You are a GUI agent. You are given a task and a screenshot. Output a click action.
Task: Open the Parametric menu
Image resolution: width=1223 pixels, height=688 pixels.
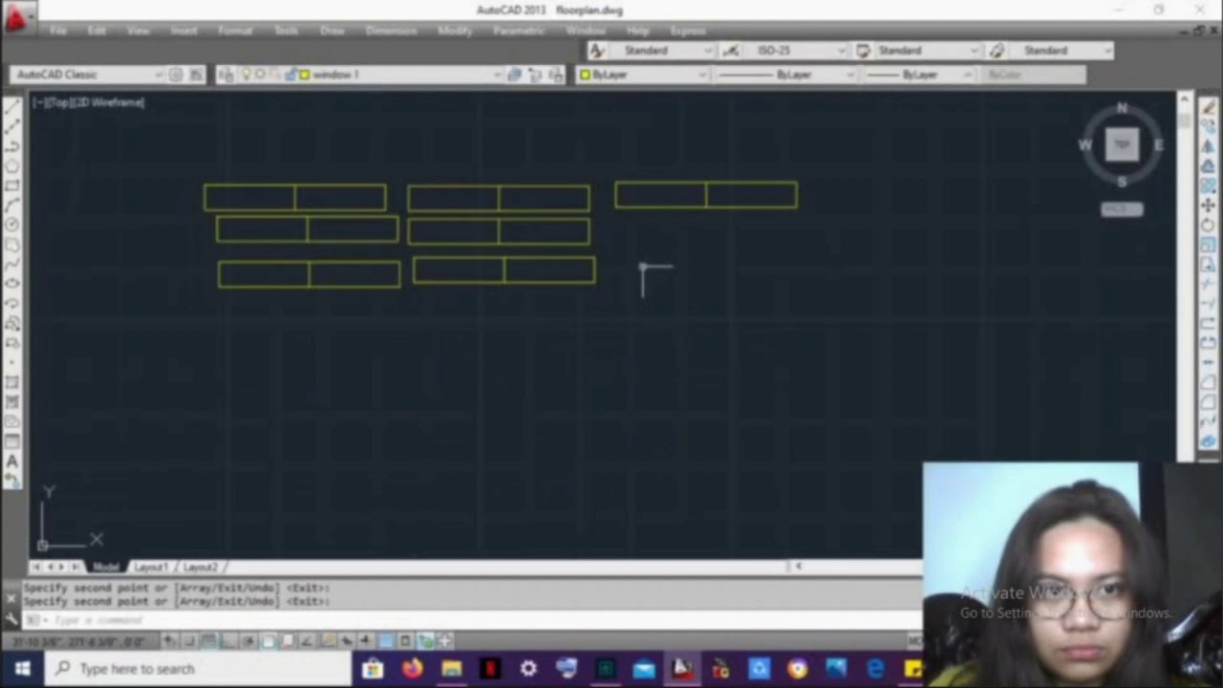pyautogui.click(x=519, y=31)
